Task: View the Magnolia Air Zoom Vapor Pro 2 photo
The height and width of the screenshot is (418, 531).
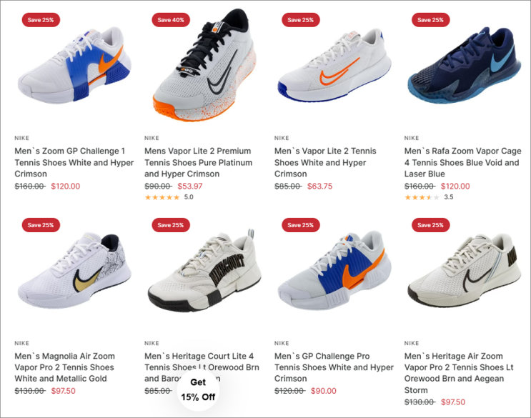Action: (74, 271)
